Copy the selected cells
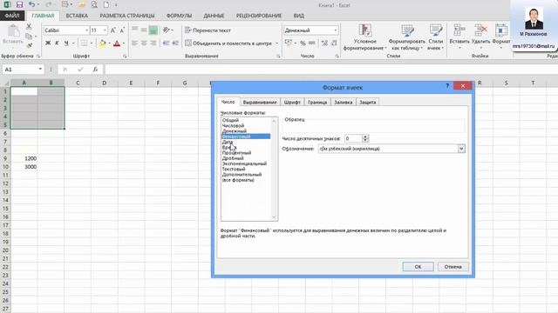The image size is (558, 313). tap(29, 37)
